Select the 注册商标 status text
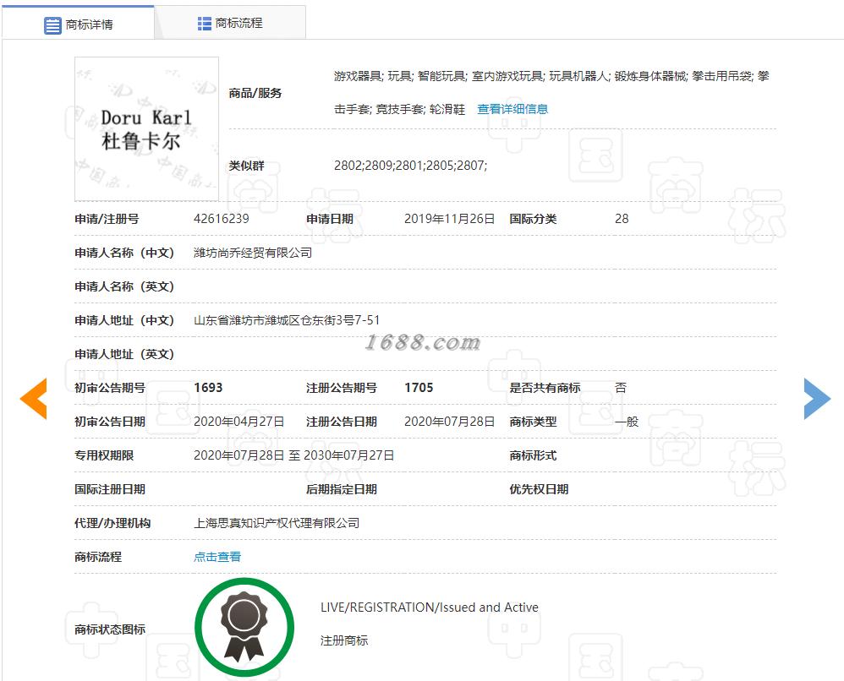The height and width of the screenshot is (681, 844). (x=344, y=640)
